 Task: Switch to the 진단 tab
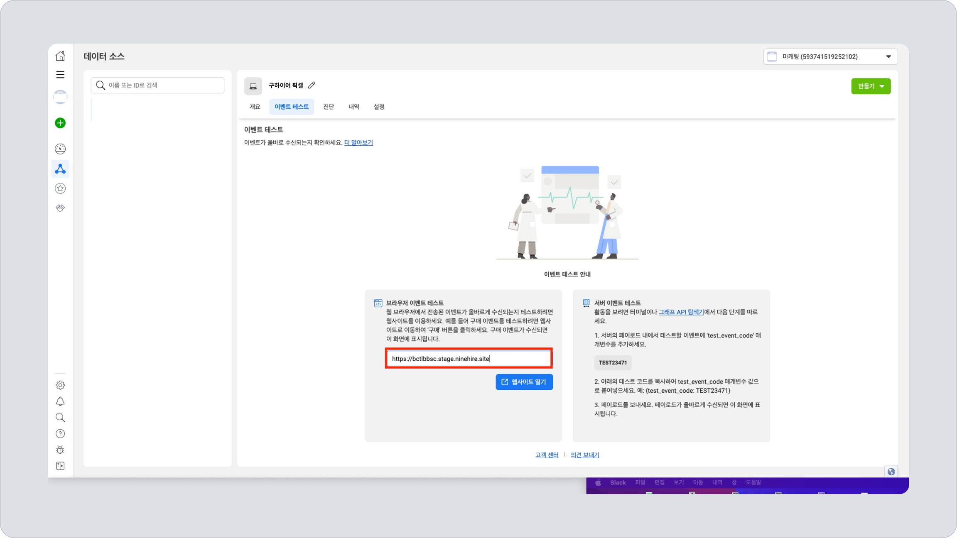point(328,107)
